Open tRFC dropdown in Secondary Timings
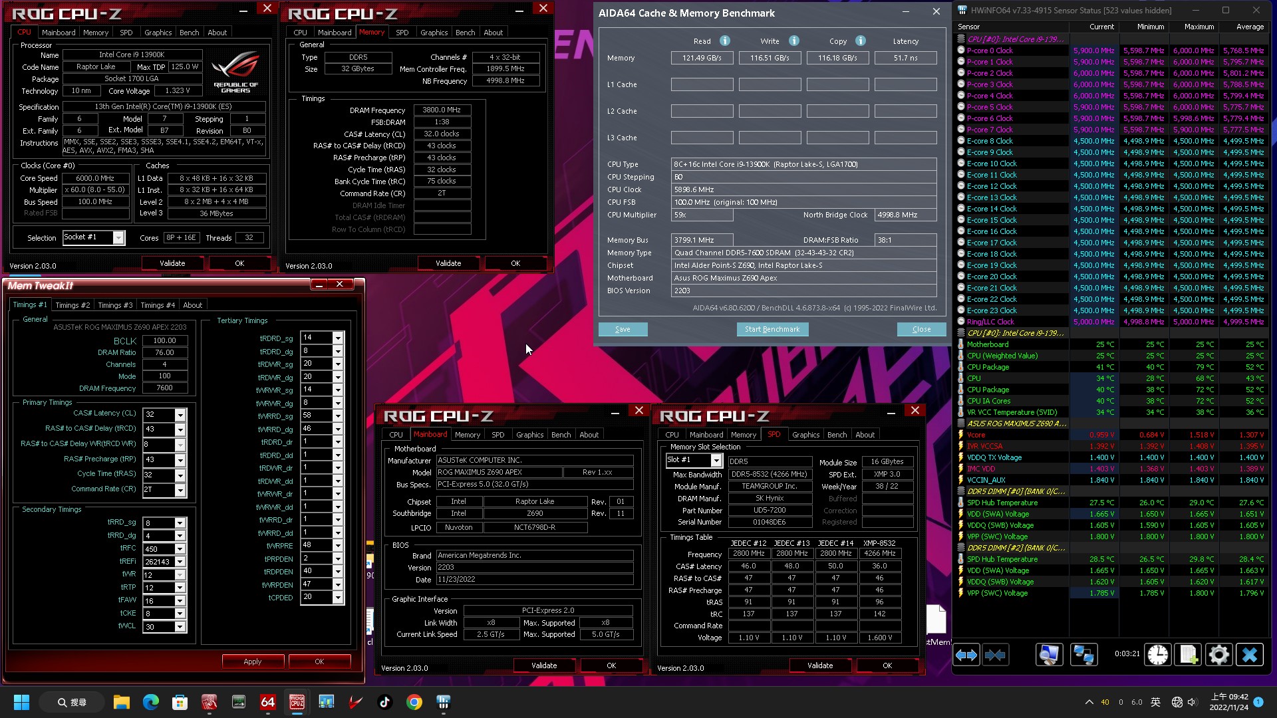The height and width of the screenshot is (718, 1277). [x=180, y=549]
